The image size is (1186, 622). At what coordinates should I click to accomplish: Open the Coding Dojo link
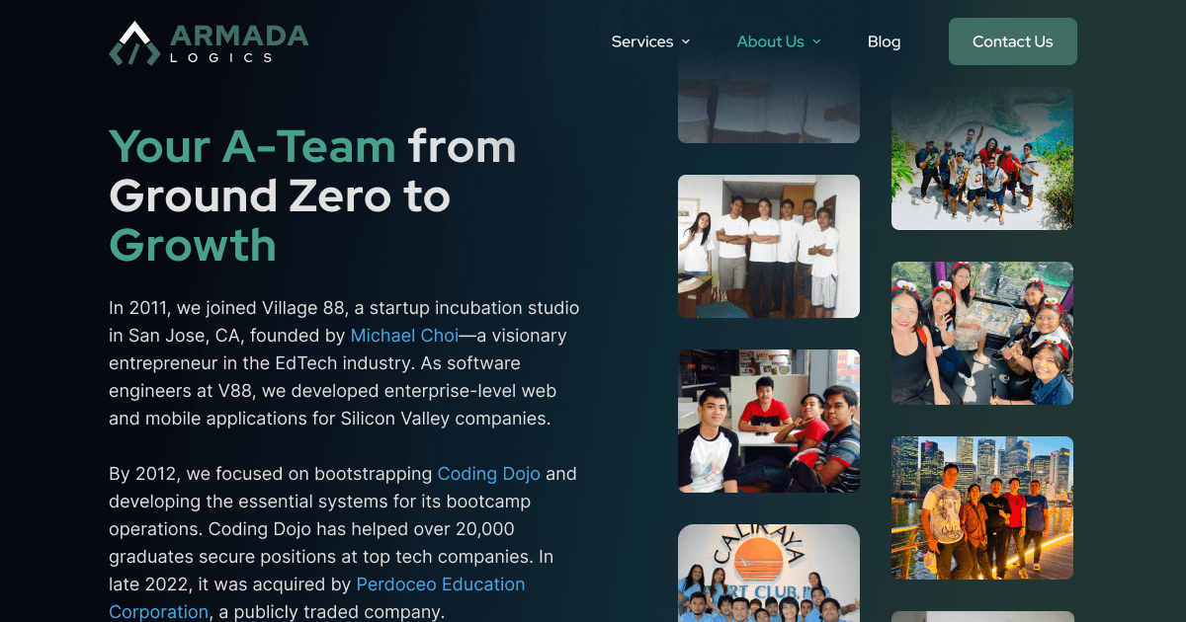tap(488, 474)
